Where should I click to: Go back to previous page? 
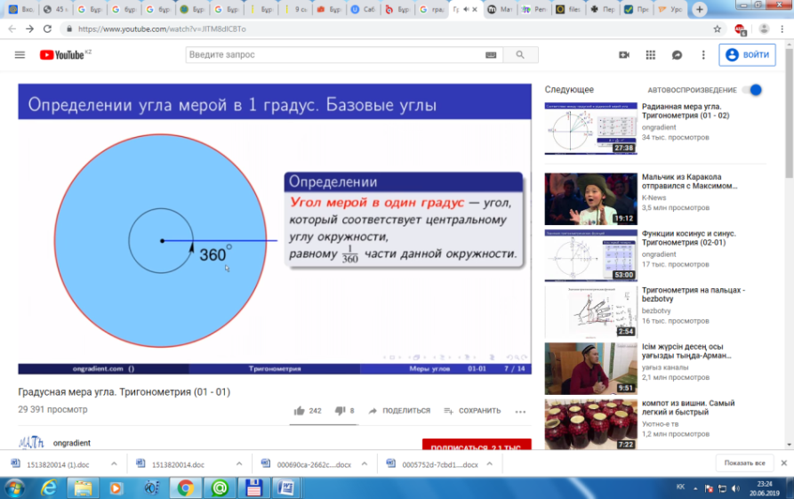tap(12, 28)
